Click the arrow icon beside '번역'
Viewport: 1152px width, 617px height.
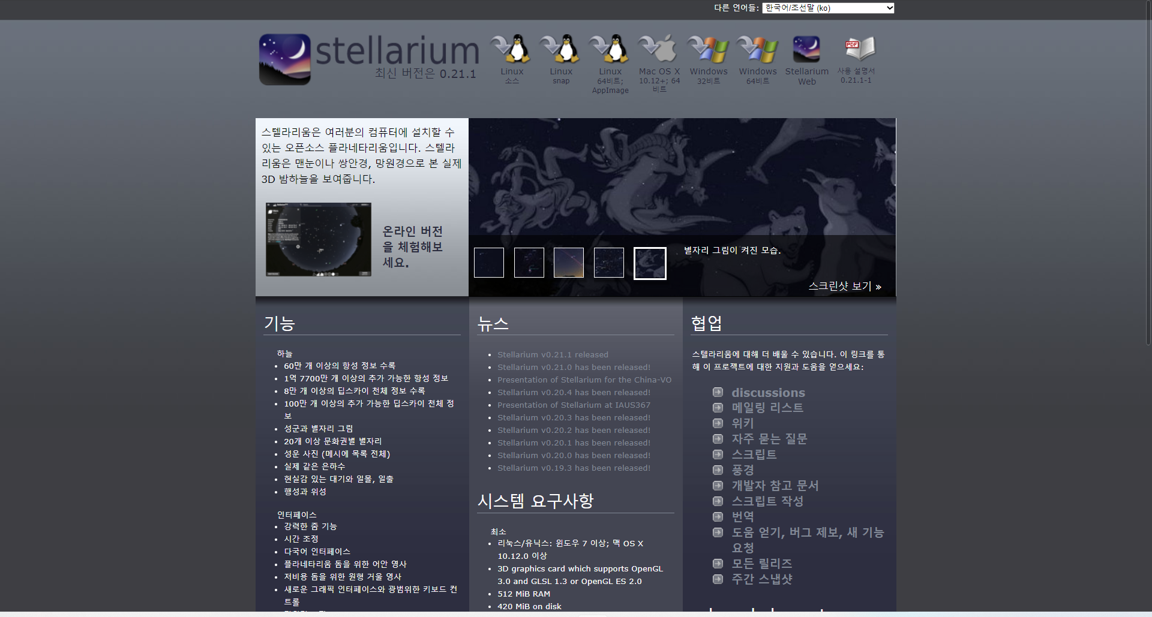718,517
